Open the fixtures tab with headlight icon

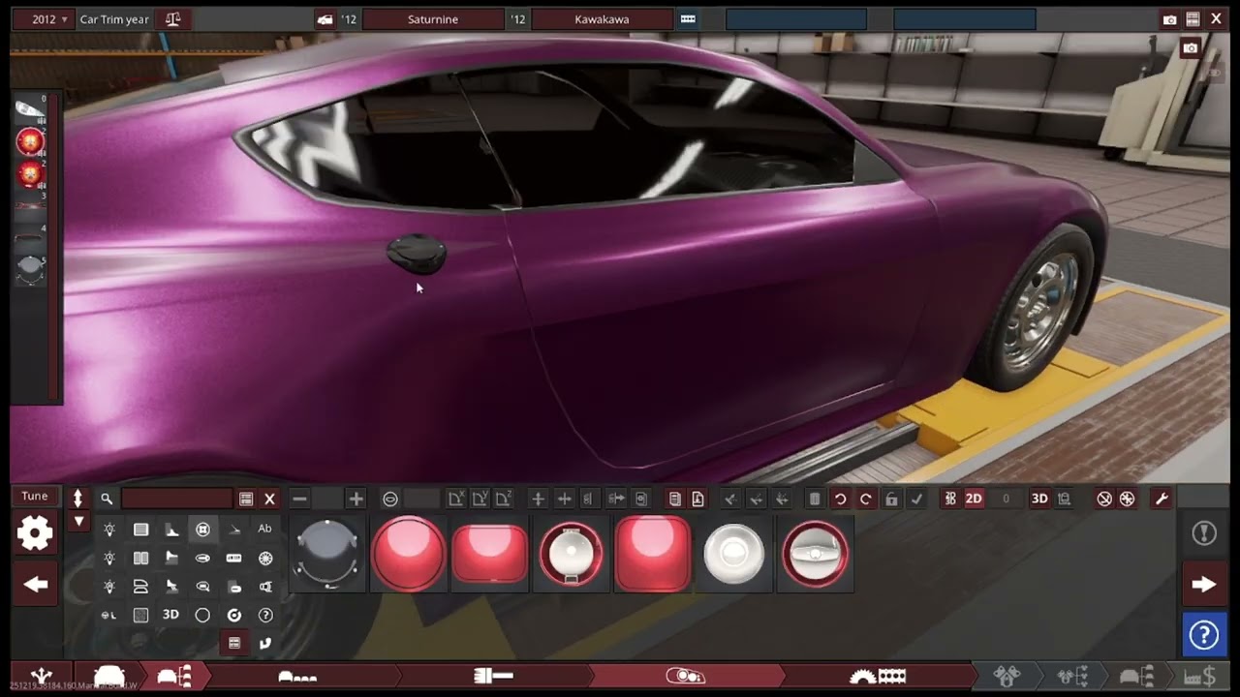tap(685, 675)
